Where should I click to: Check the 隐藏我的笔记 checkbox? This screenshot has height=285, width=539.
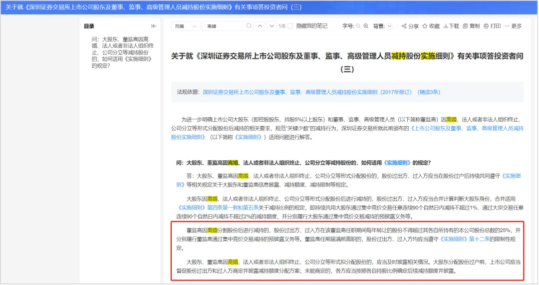coord(290,26)
